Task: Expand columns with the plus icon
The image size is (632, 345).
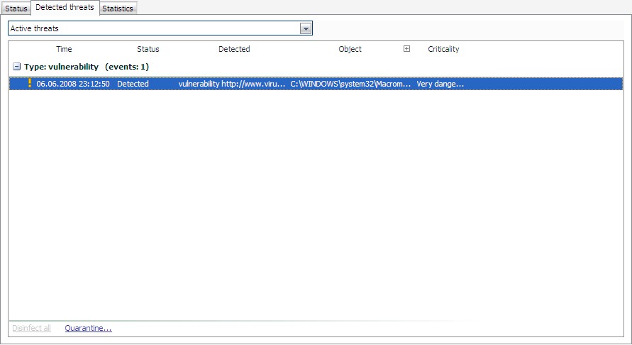Action: pyautogui.click(x=406, y=49)
